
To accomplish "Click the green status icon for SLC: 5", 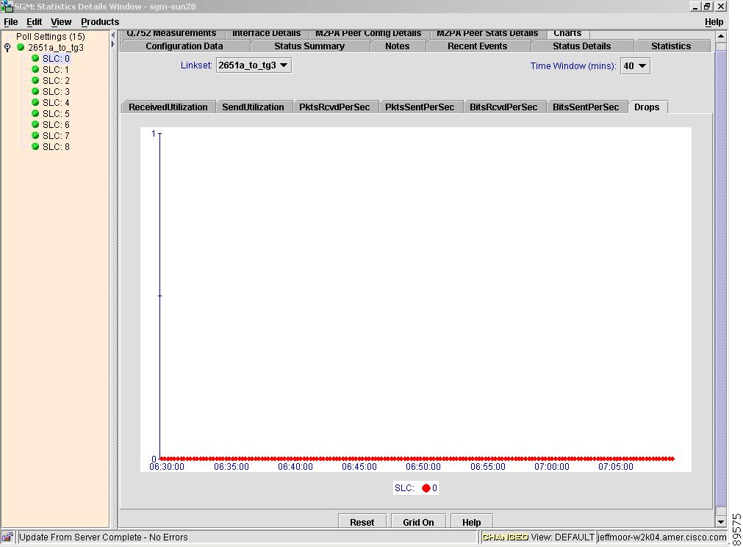I will 35,113.
